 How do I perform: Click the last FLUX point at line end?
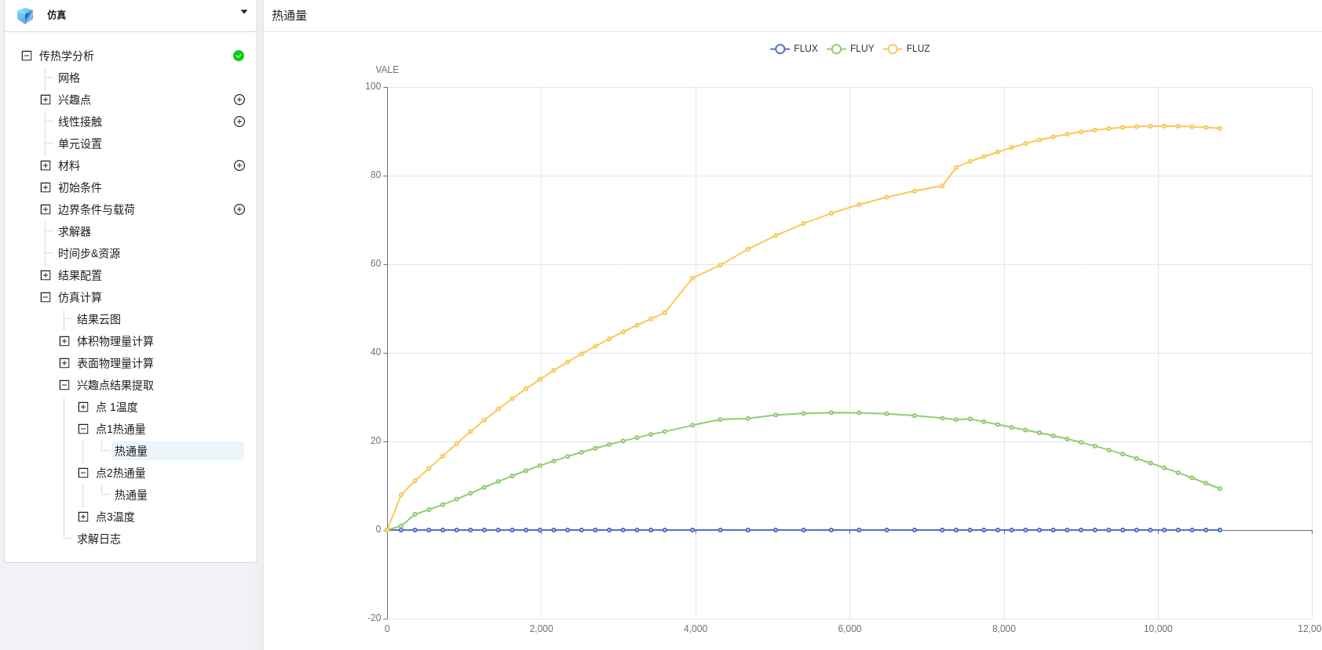pyautogui.click(x=1220, y=530)
